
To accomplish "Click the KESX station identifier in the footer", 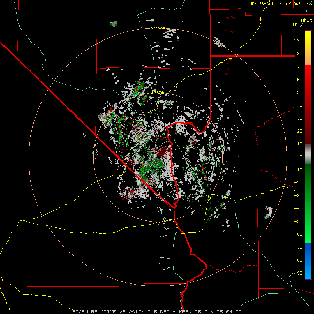I will tap(185, 312).
